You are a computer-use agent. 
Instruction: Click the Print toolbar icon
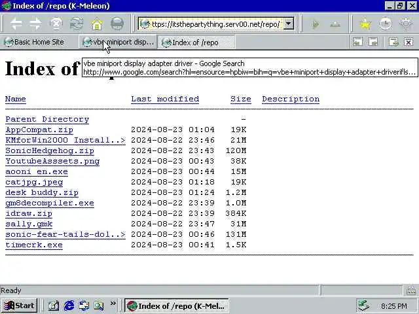click(x=117, y=24)
